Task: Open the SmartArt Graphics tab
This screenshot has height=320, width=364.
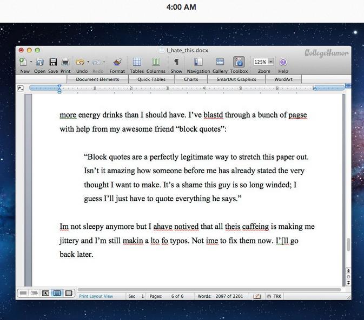Action: [236, 79]
